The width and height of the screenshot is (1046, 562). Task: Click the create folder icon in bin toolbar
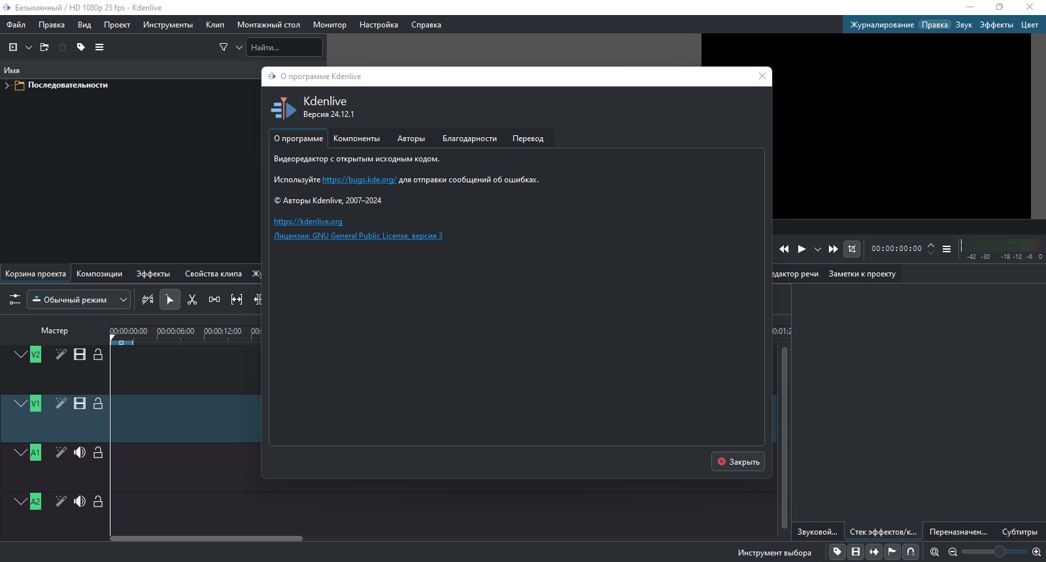coord(44,47)
